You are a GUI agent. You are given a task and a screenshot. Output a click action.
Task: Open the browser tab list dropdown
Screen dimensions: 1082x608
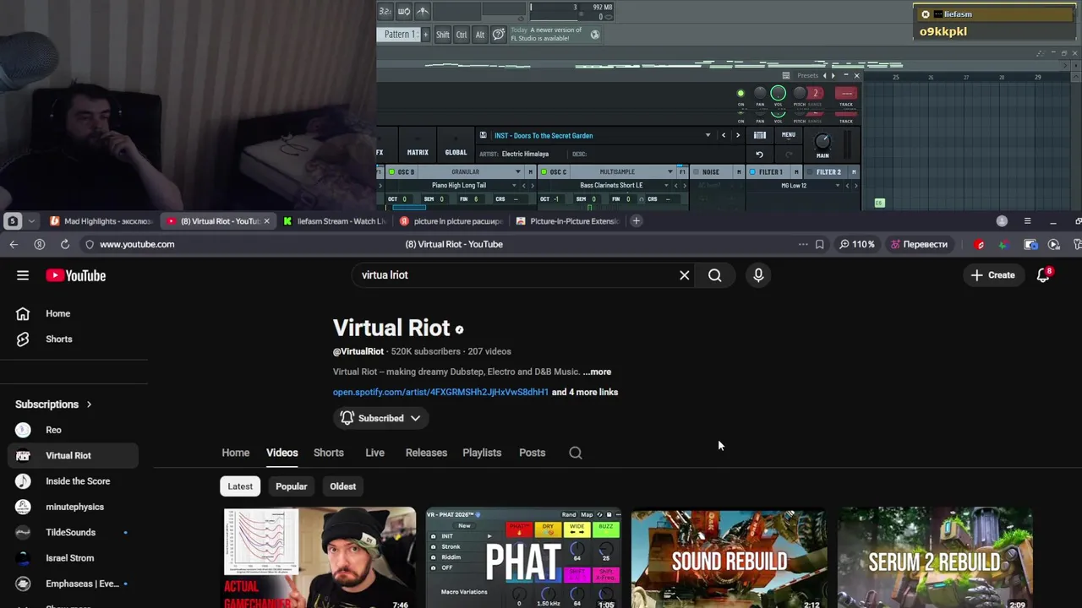click(31, 221)
